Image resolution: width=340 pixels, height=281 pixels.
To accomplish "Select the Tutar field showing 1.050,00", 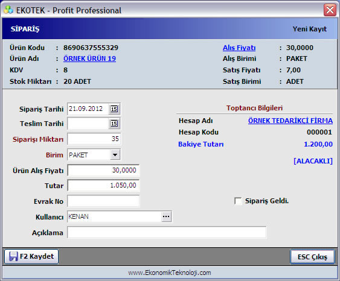I will tap(103, 185).
